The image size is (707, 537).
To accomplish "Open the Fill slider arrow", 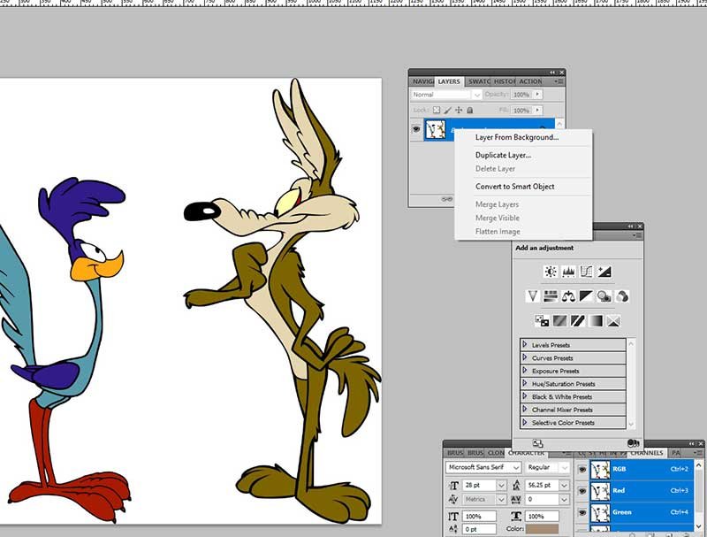I will pos(537,110).
